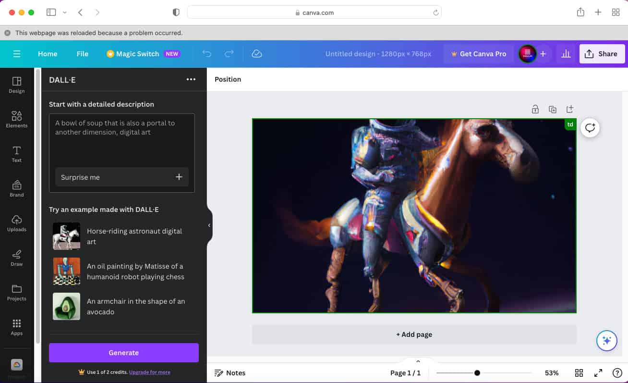The image size is (628, 383).
Task: Open the Projects panel
Action: pyautogui.click(x=16, y=292)
